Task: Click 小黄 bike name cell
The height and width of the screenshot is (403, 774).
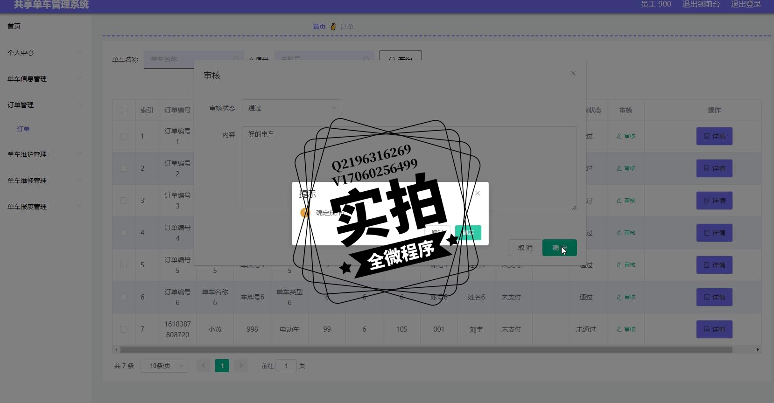Action: 215,329
